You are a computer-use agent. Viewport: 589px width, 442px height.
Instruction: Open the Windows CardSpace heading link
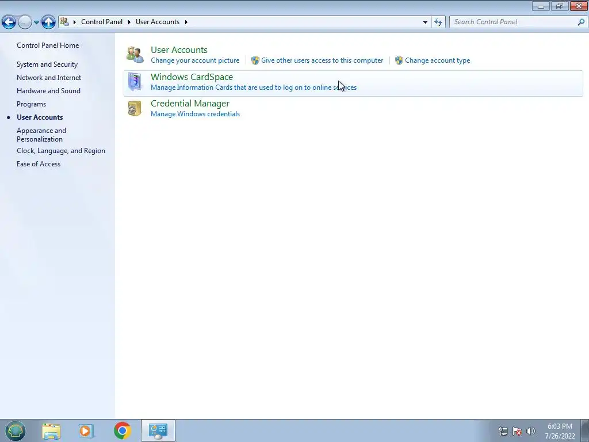point(192,77)
